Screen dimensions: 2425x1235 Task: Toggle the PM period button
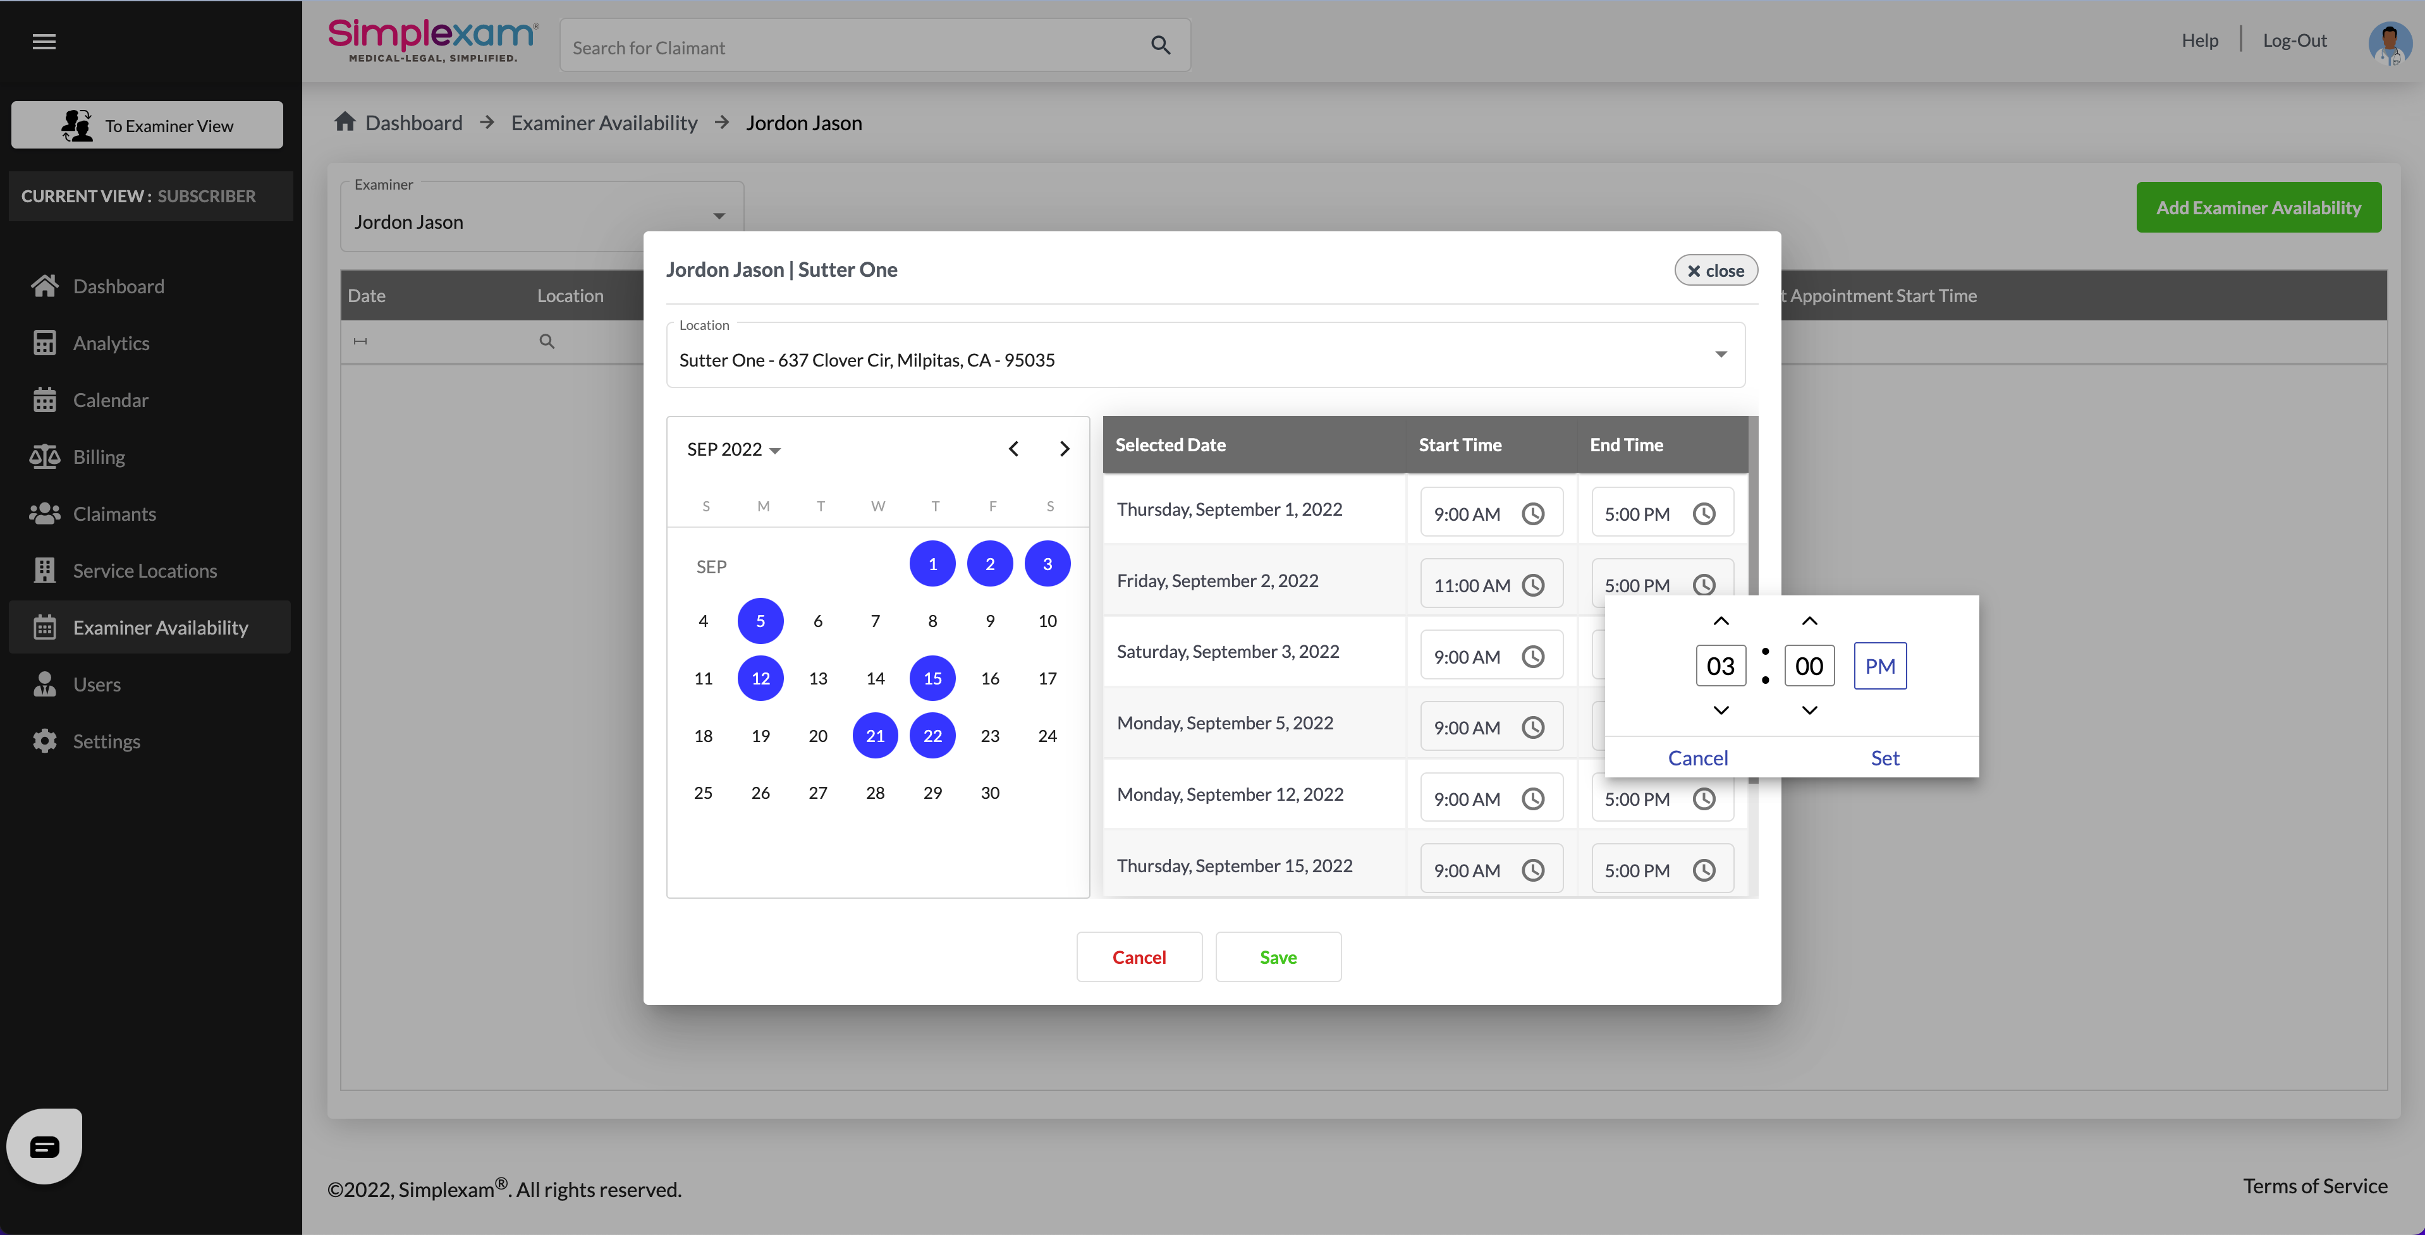1879,666
